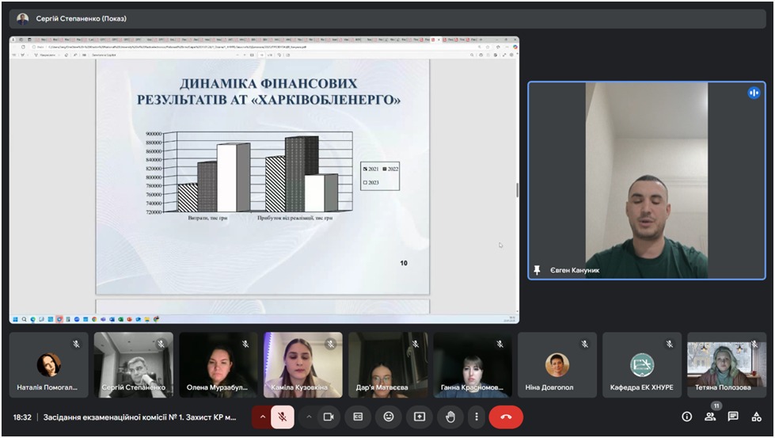Open the activities panel icon
The image size is (775, 438).
[757, 417]
